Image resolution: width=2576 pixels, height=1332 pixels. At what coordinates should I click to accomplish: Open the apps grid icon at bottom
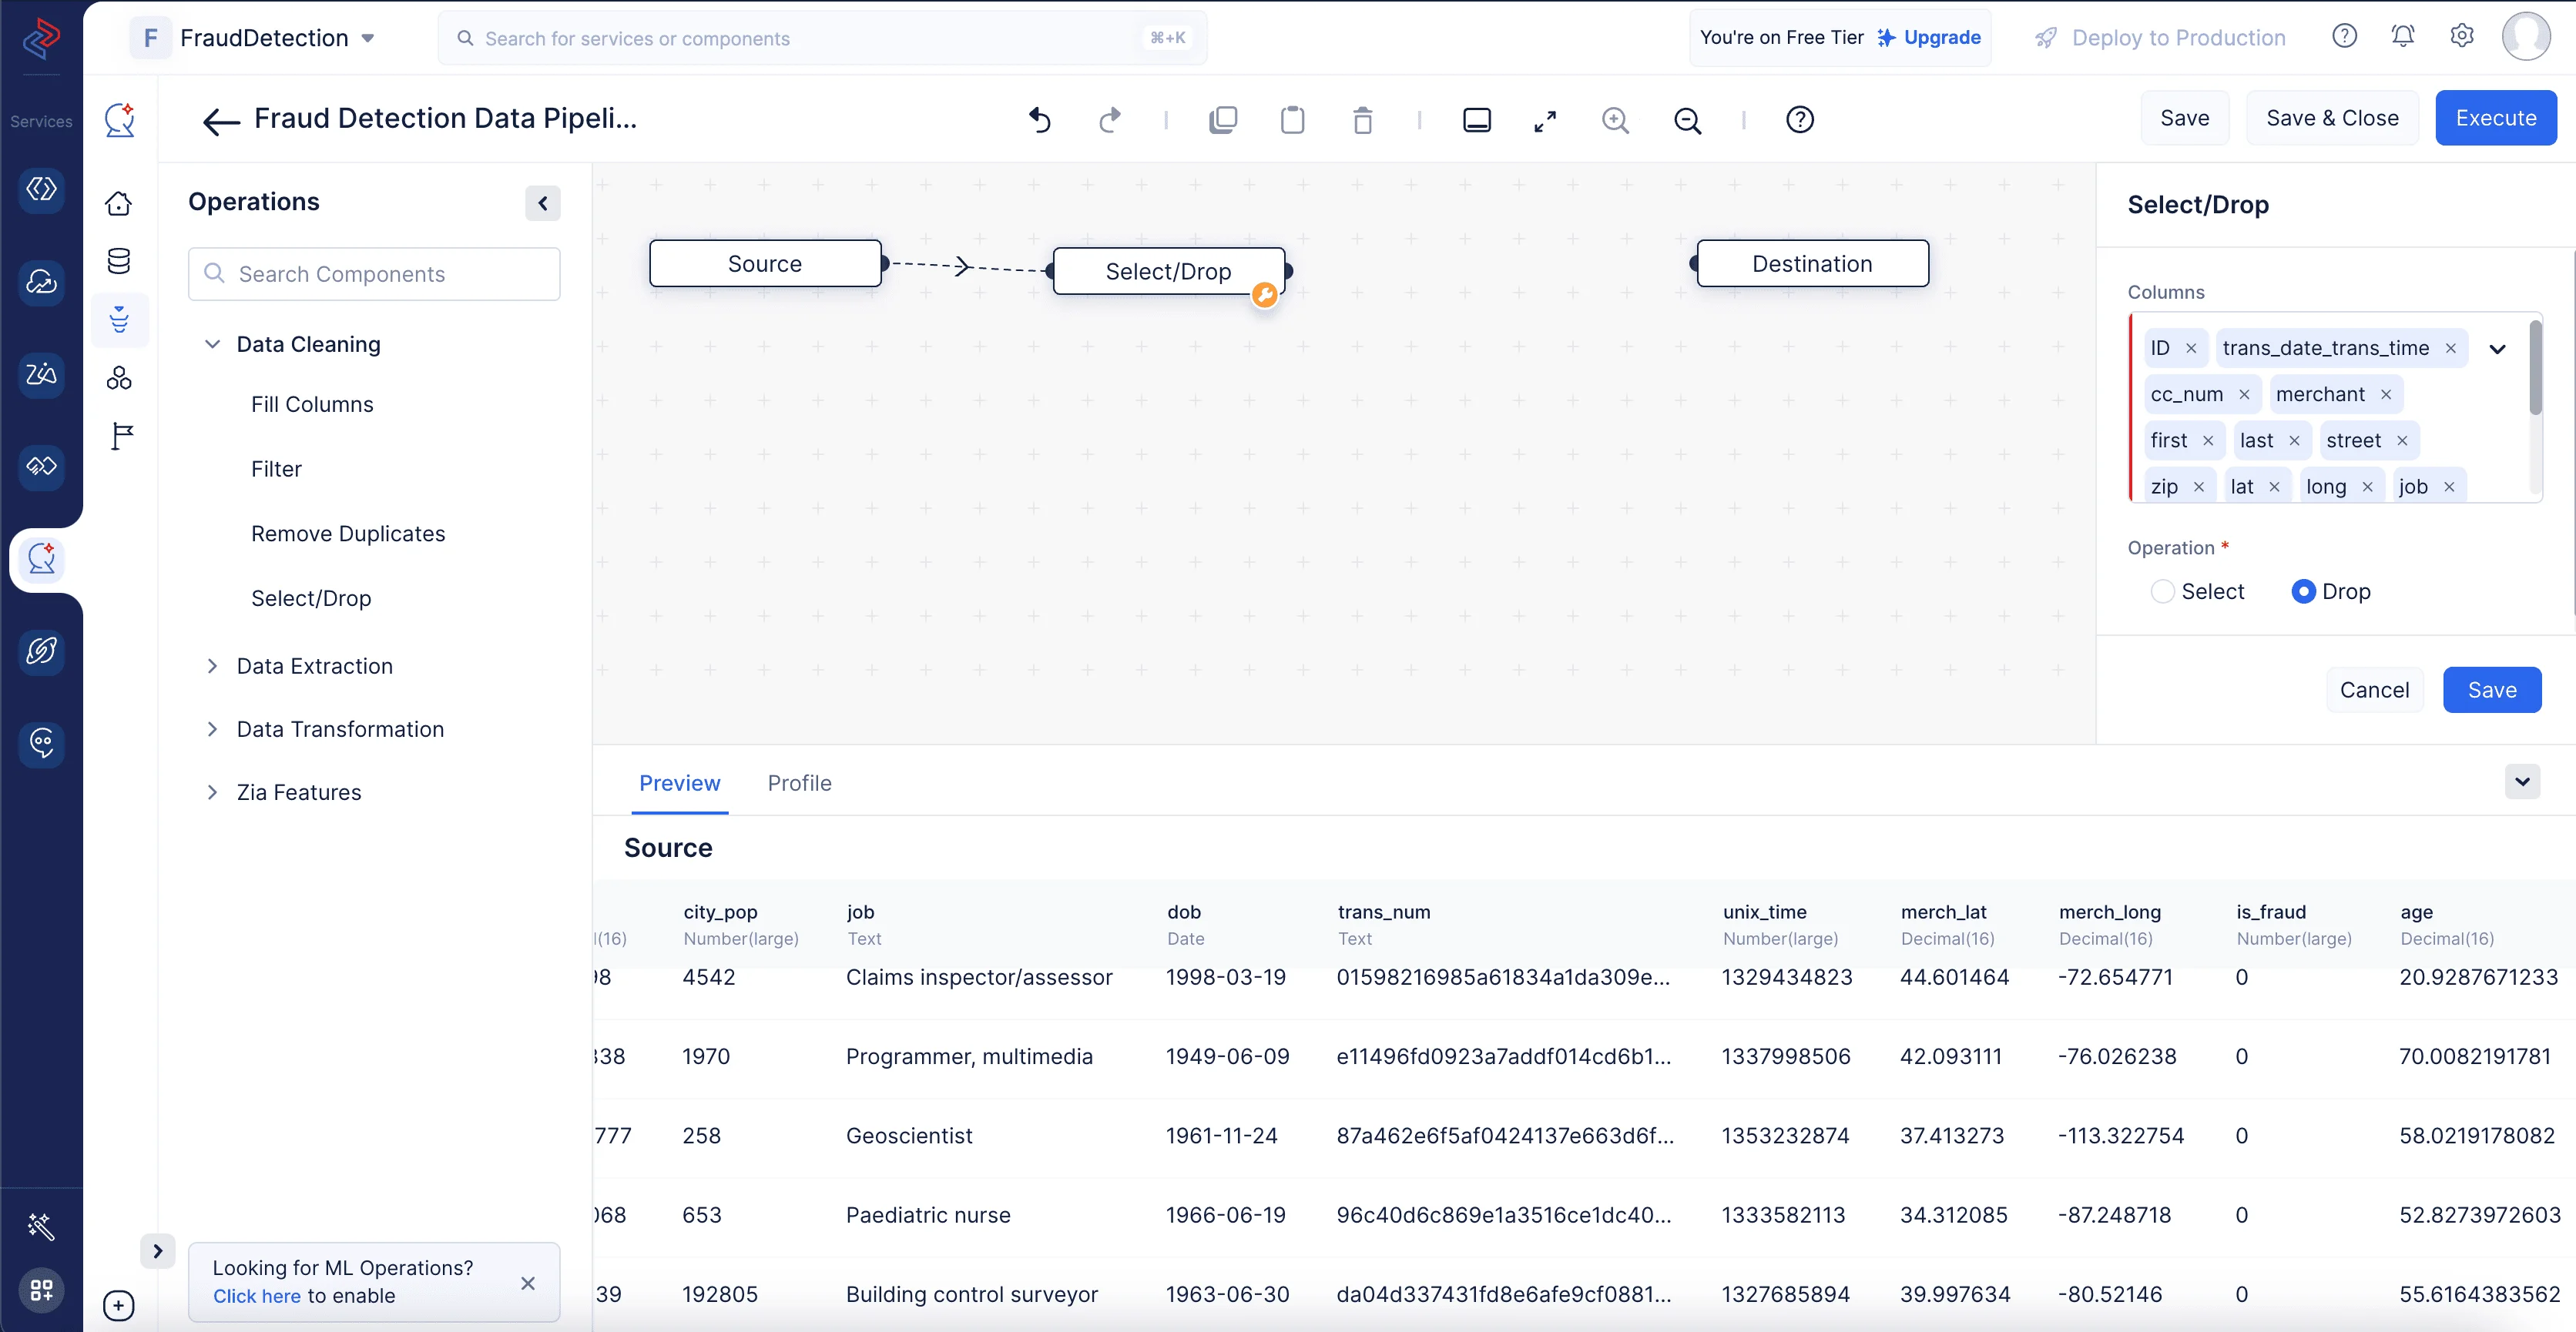click(x=41, y=1290)
